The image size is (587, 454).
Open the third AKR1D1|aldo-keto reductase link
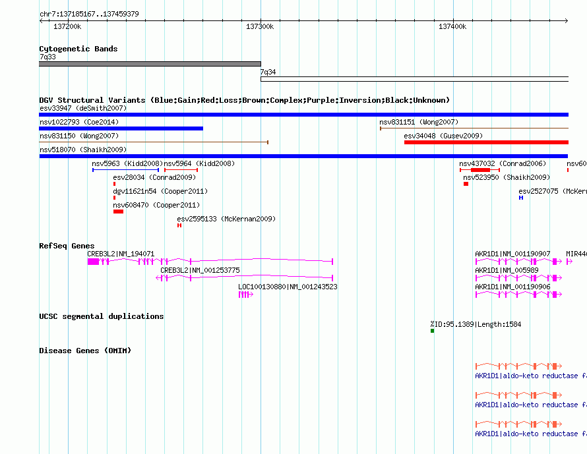click(x=531, y=434)
